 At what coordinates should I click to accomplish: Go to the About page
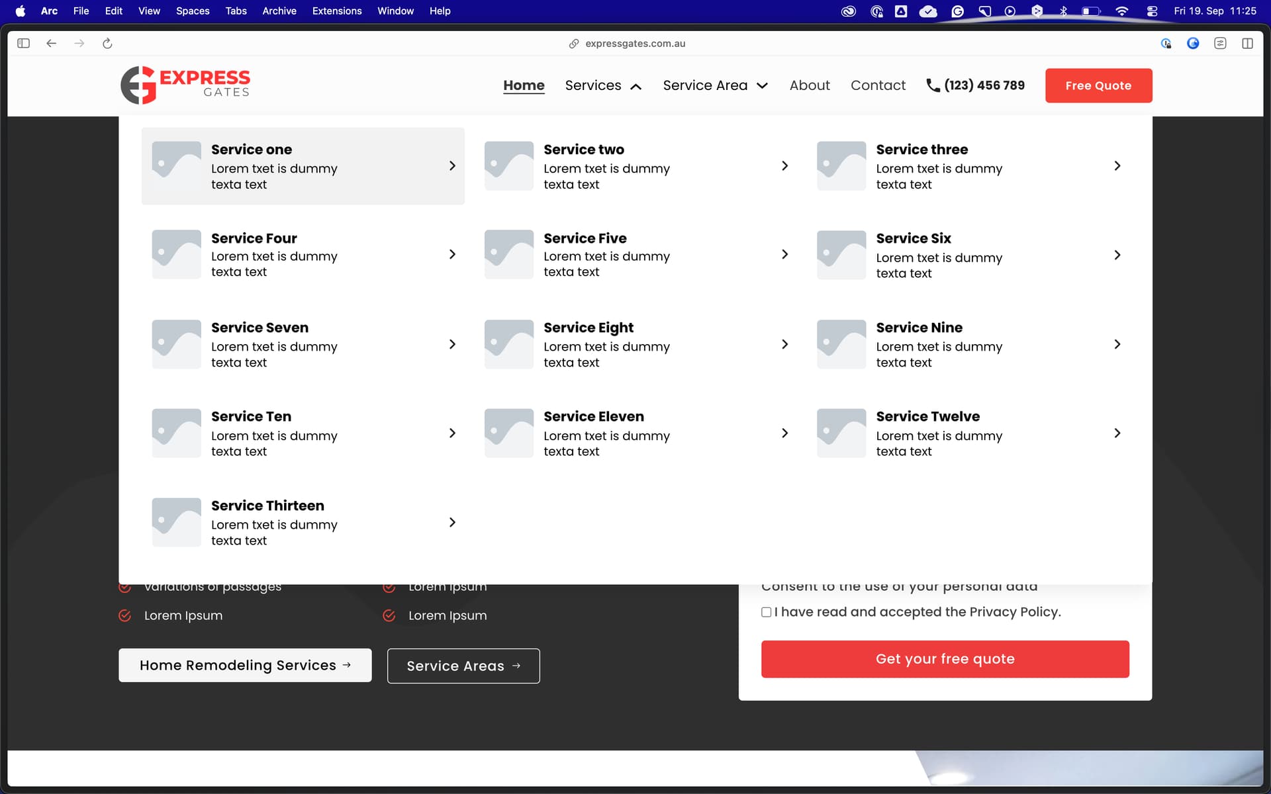(809, 85)
